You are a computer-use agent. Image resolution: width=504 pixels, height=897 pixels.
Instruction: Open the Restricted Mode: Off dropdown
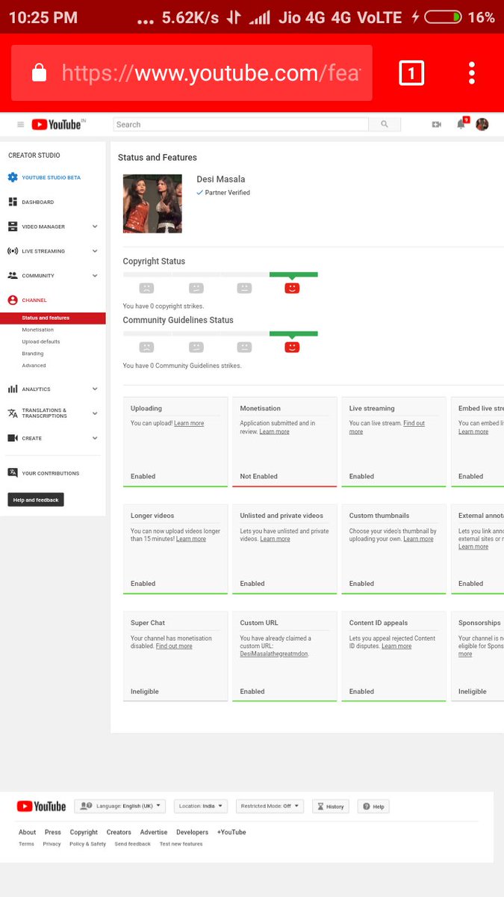(270, 807)
